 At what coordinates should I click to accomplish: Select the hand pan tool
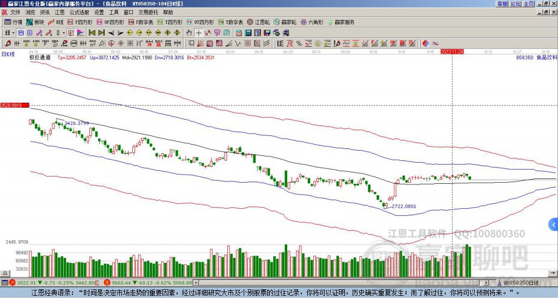pos(189,33)
